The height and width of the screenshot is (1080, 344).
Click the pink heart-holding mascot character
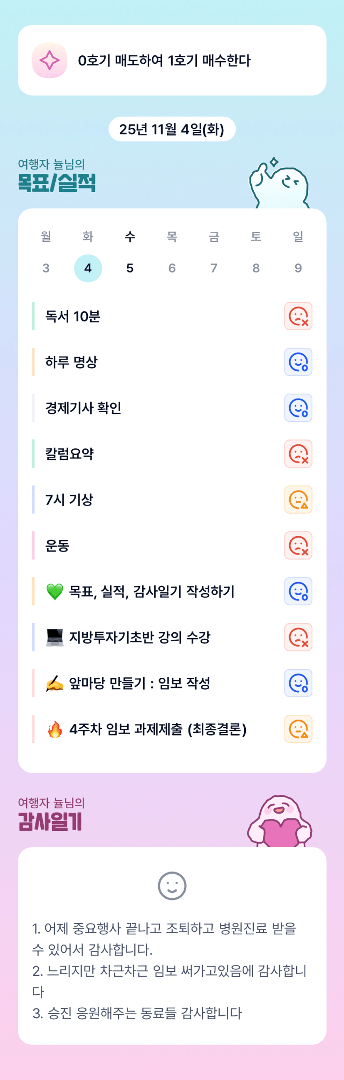tap(280, 821)
